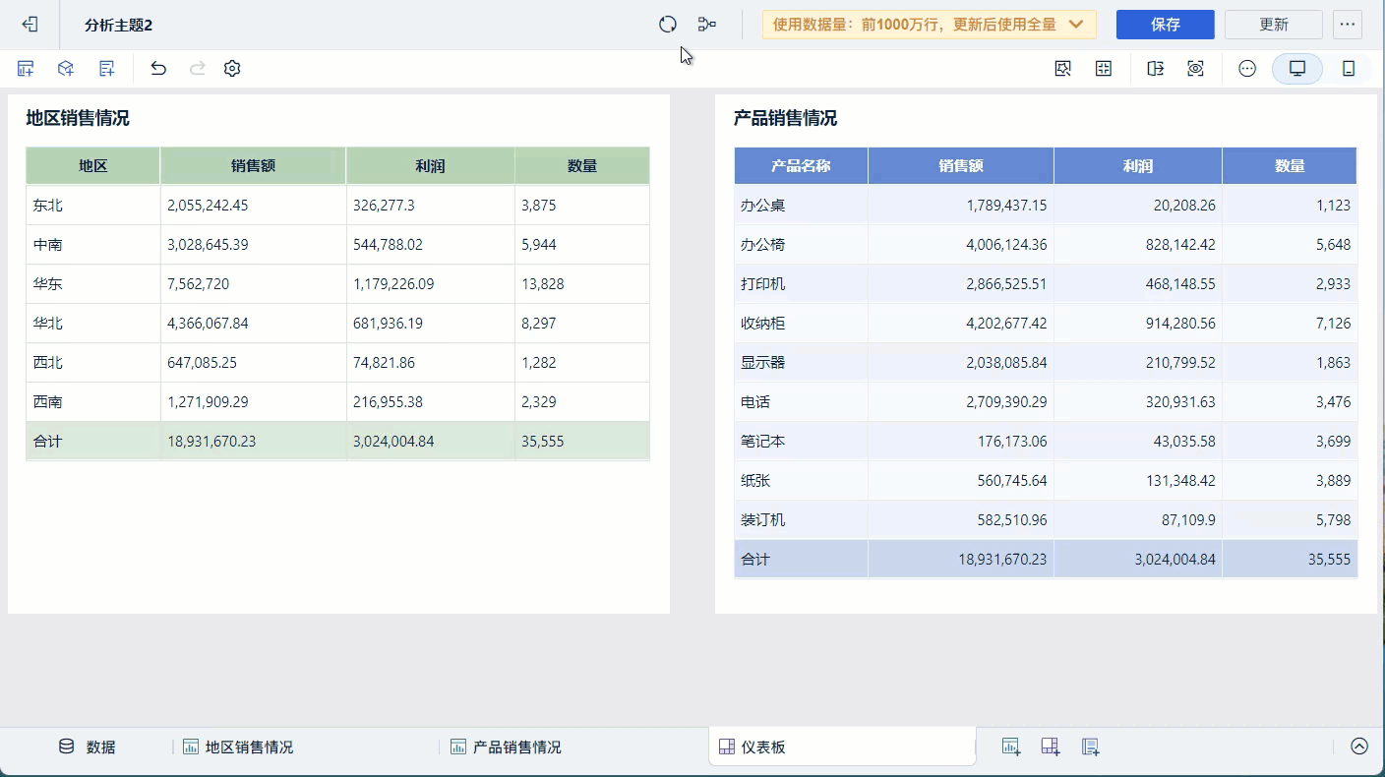This screenshot has height=777, width=1385.
Task: Open dashboard settings gear
Action: (x=232, y=68)
